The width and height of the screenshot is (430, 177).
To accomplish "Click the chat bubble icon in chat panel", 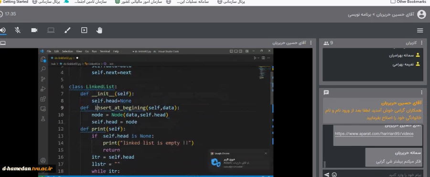I will (x=326, y=92).
